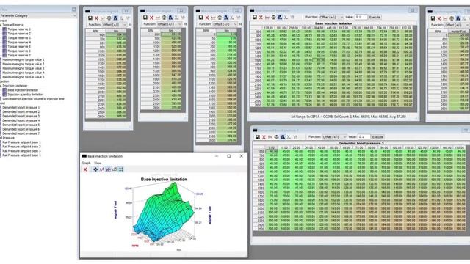The height and width of the screenshot is (264, 470).
Task: Focus Value field in Base injection limitation table
Action: (x=361, y=18)
